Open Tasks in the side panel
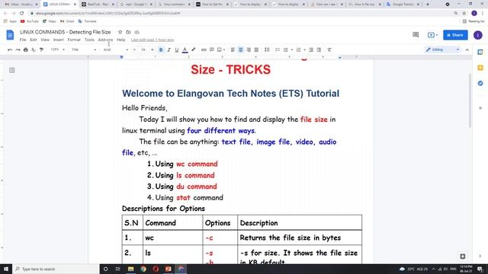Image resolution: width=488 pixels, height=274 pixels. (x=480, y=83)
